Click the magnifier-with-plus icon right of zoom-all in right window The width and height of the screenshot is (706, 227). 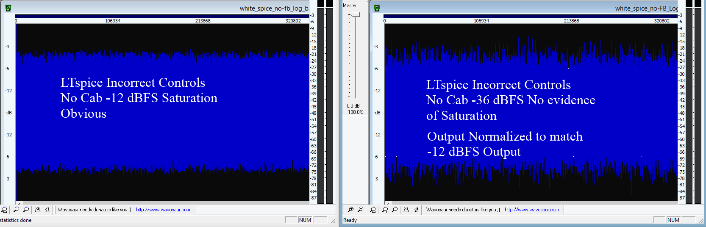point(385,210)
